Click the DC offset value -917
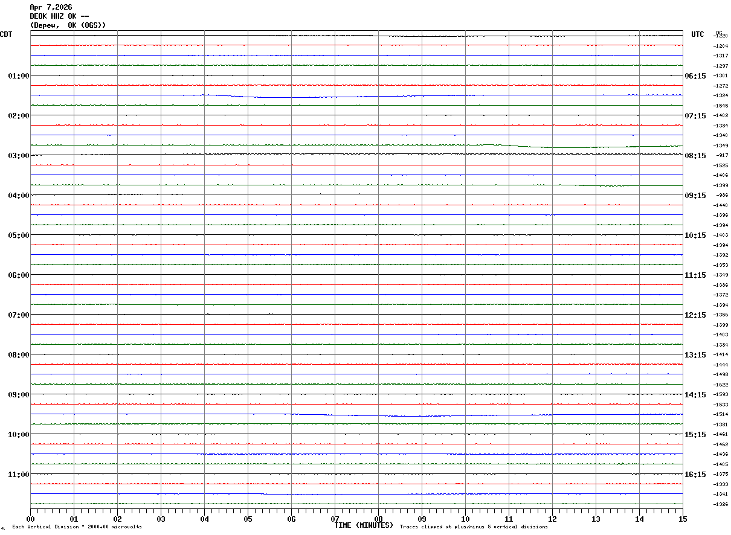This screenshot has height=535, width=731. pyautogui.click(x=722, y=155)
